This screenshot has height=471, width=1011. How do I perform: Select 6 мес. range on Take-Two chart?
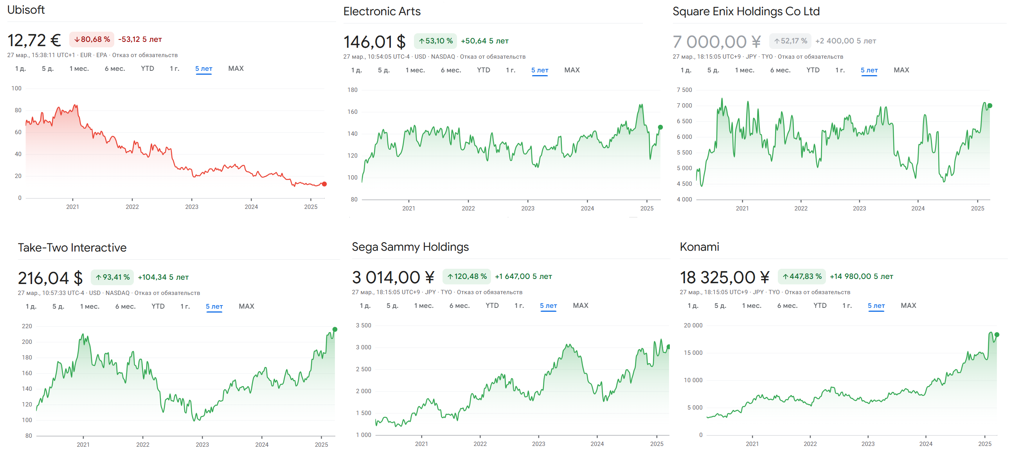click(x=125, y=306)
